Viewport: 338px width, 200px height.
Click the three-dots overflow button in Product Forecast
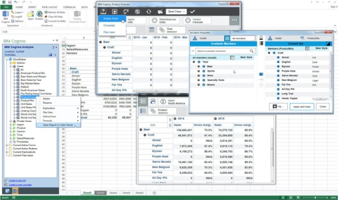(x=234, y=20)
